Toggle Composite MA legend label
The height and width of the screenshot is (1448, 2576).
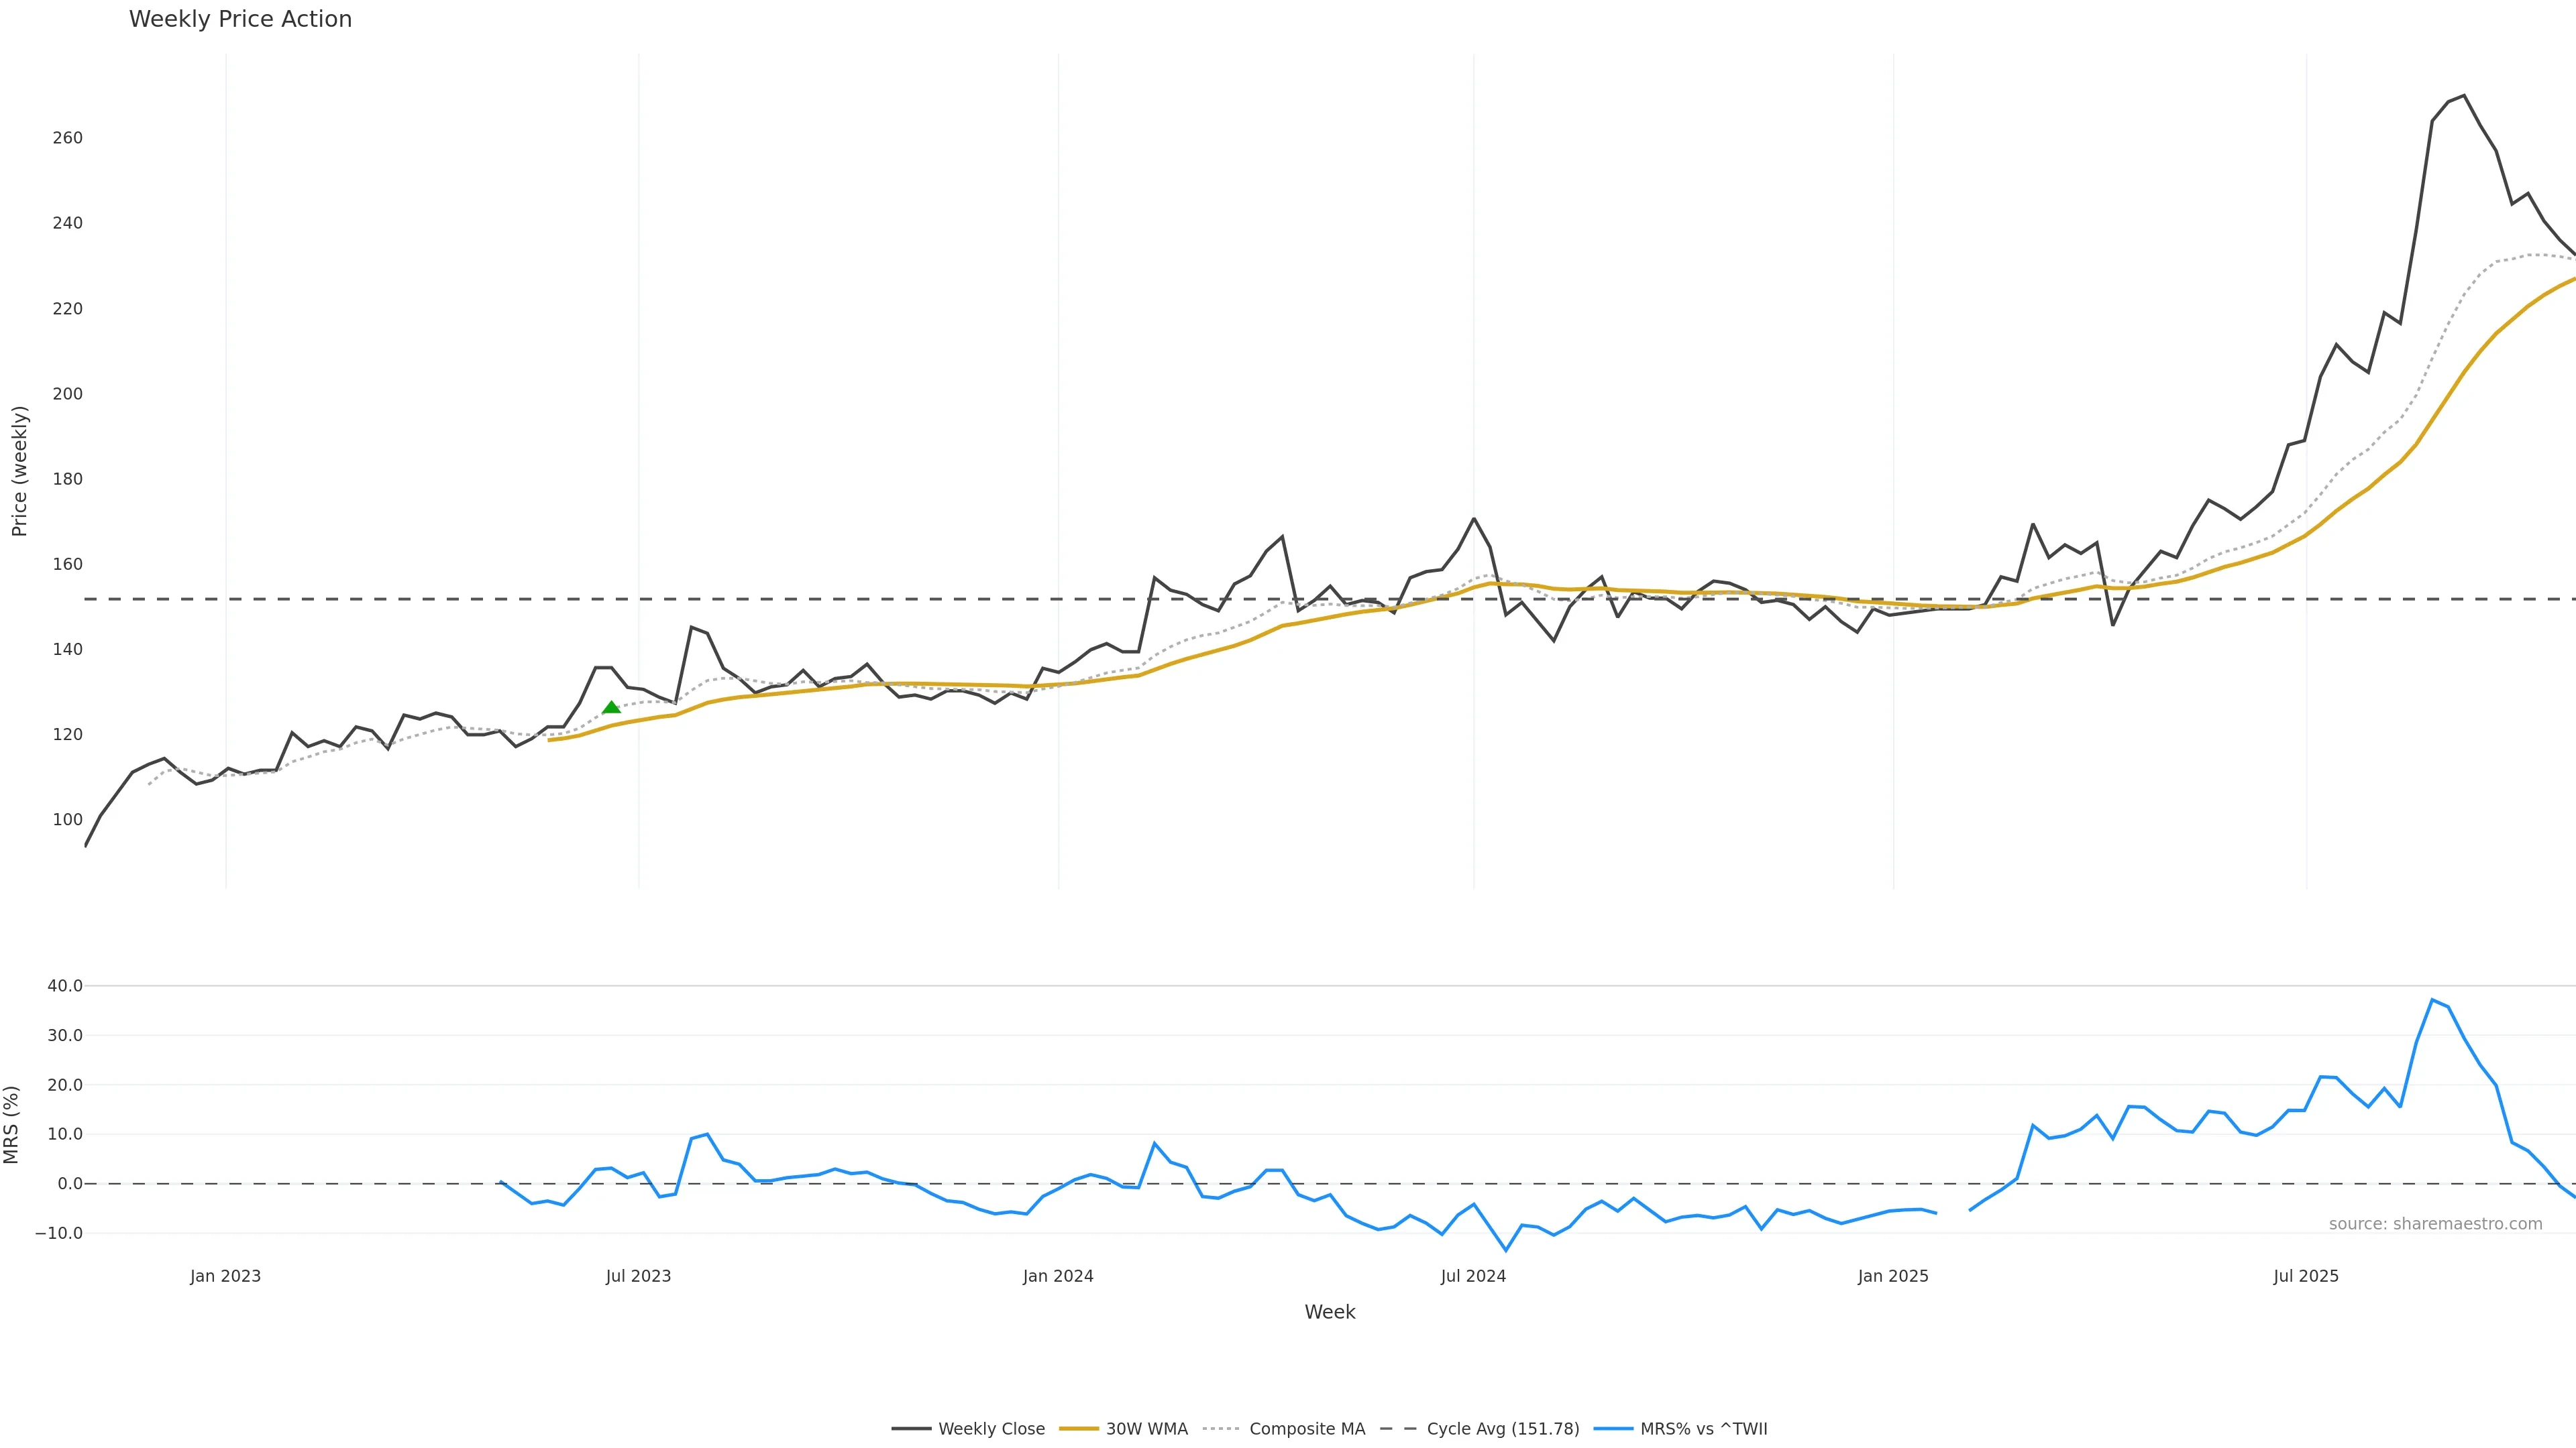[1306, 1429]
